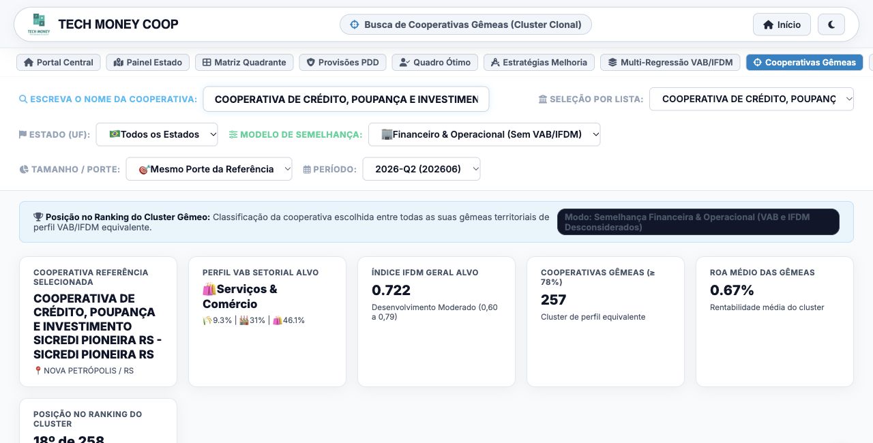Click the map icon in Painel Estado tab
The image size is (873, 443).
click(x=119, y=63)
